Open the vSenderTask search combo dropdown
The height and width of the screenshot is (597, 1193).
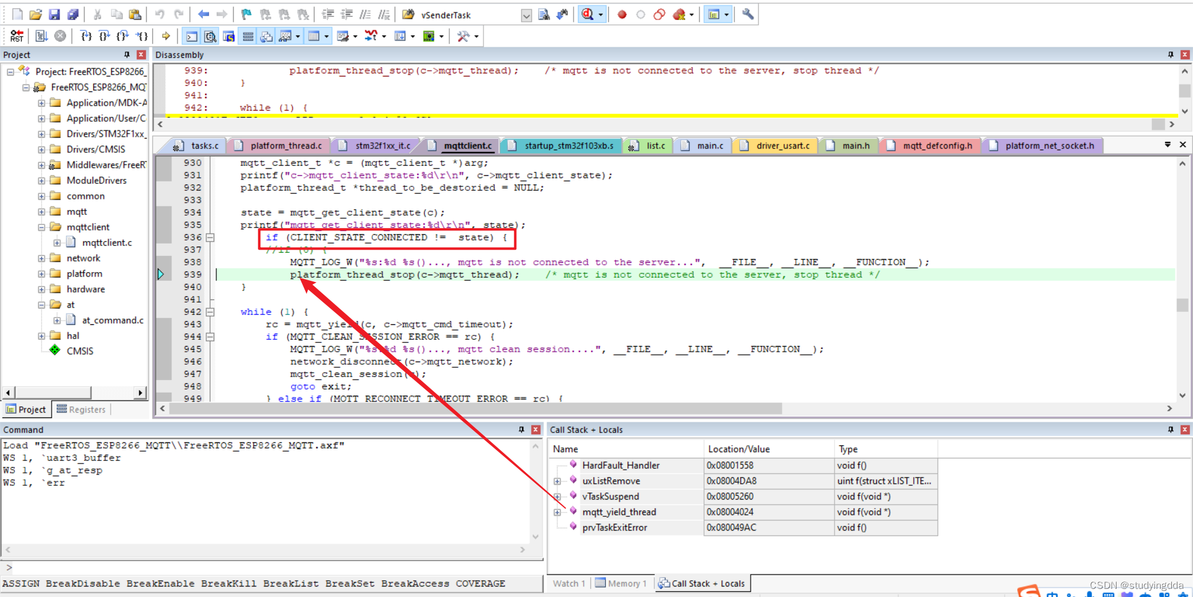coord(526,15)
